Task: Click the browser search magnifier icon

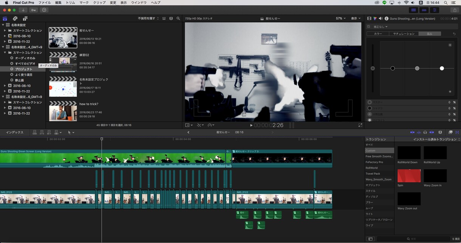Action: [178, 18]
